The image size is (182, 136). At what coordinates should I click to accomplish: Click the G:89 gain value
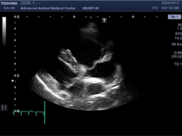pos(178,53)
